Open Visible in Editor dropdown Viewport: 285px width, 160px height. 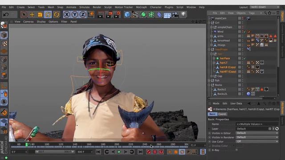(x=257, y=133)
